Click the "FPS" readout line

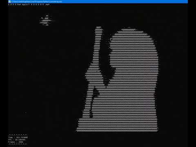pos(17,140)
